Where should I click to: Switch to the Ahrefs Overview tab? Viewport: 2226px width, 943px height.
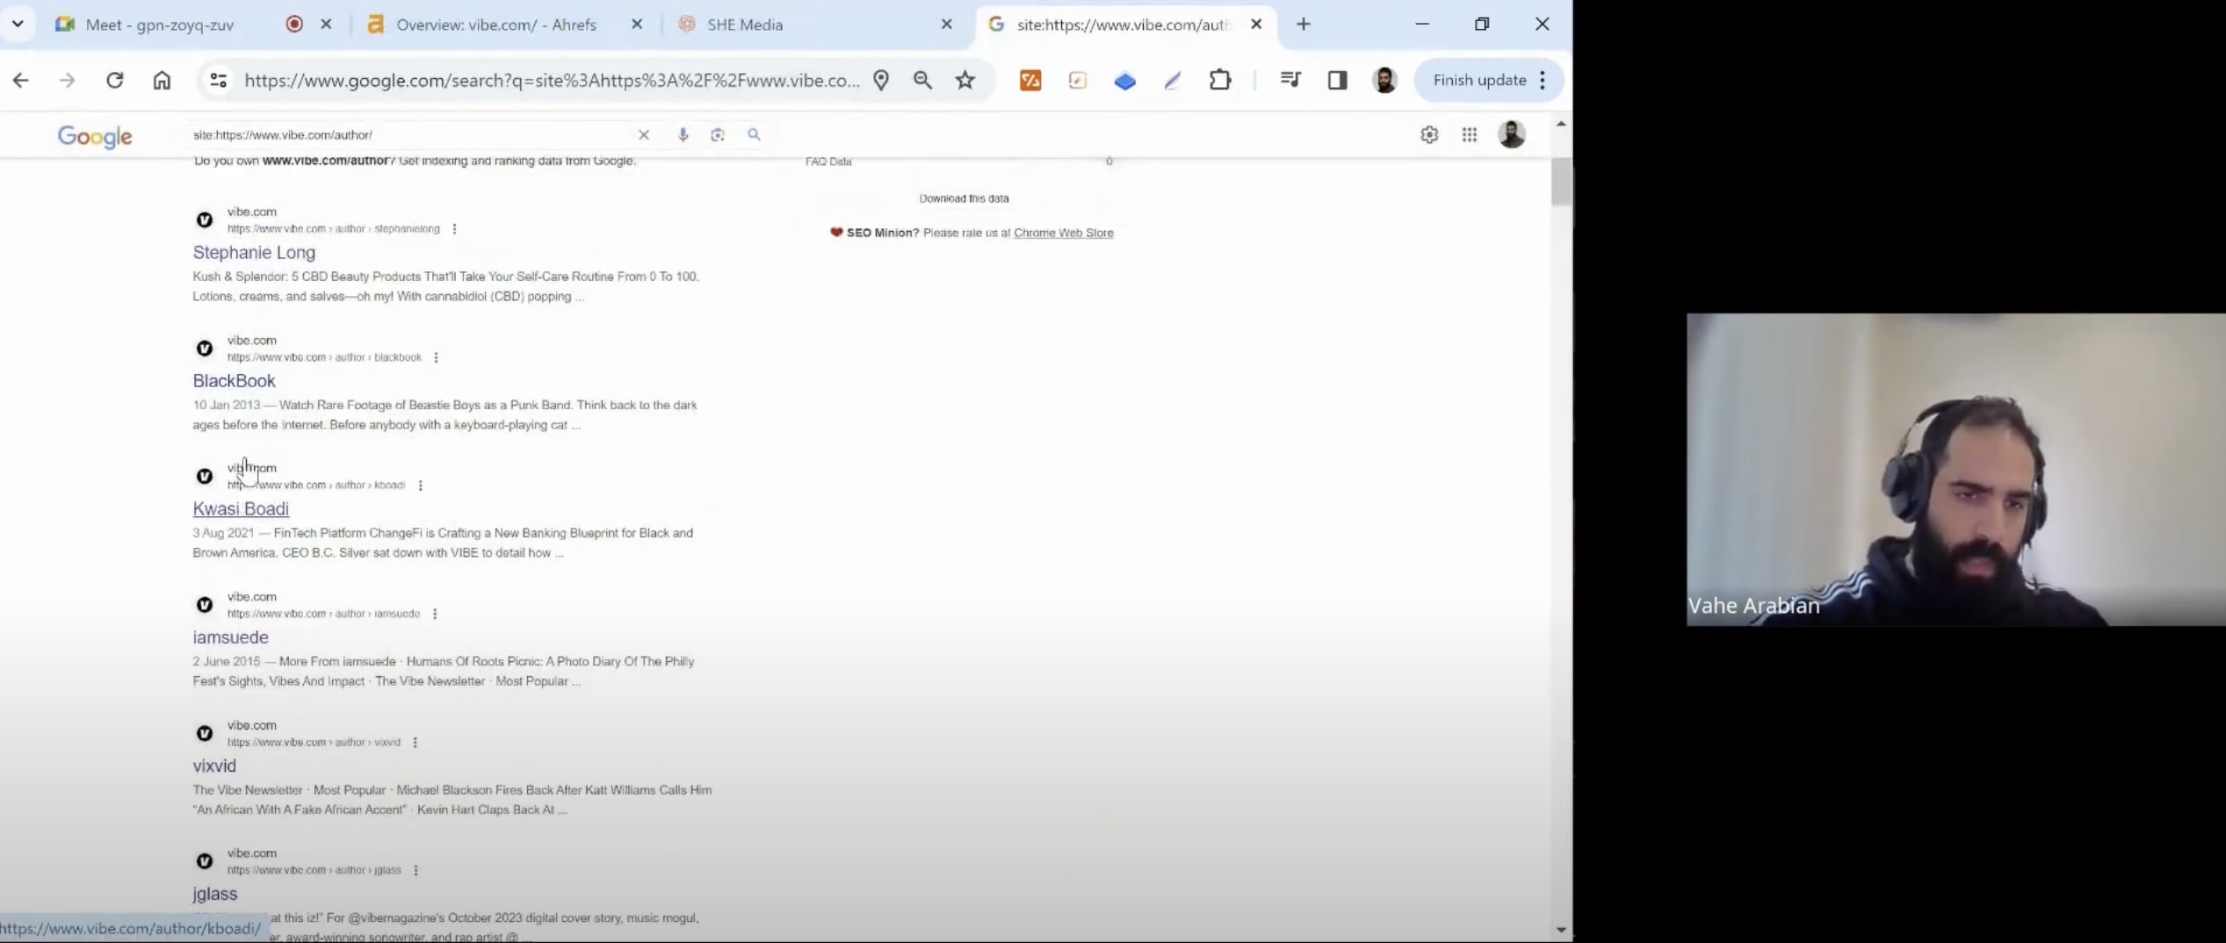(x=495, y=25)
